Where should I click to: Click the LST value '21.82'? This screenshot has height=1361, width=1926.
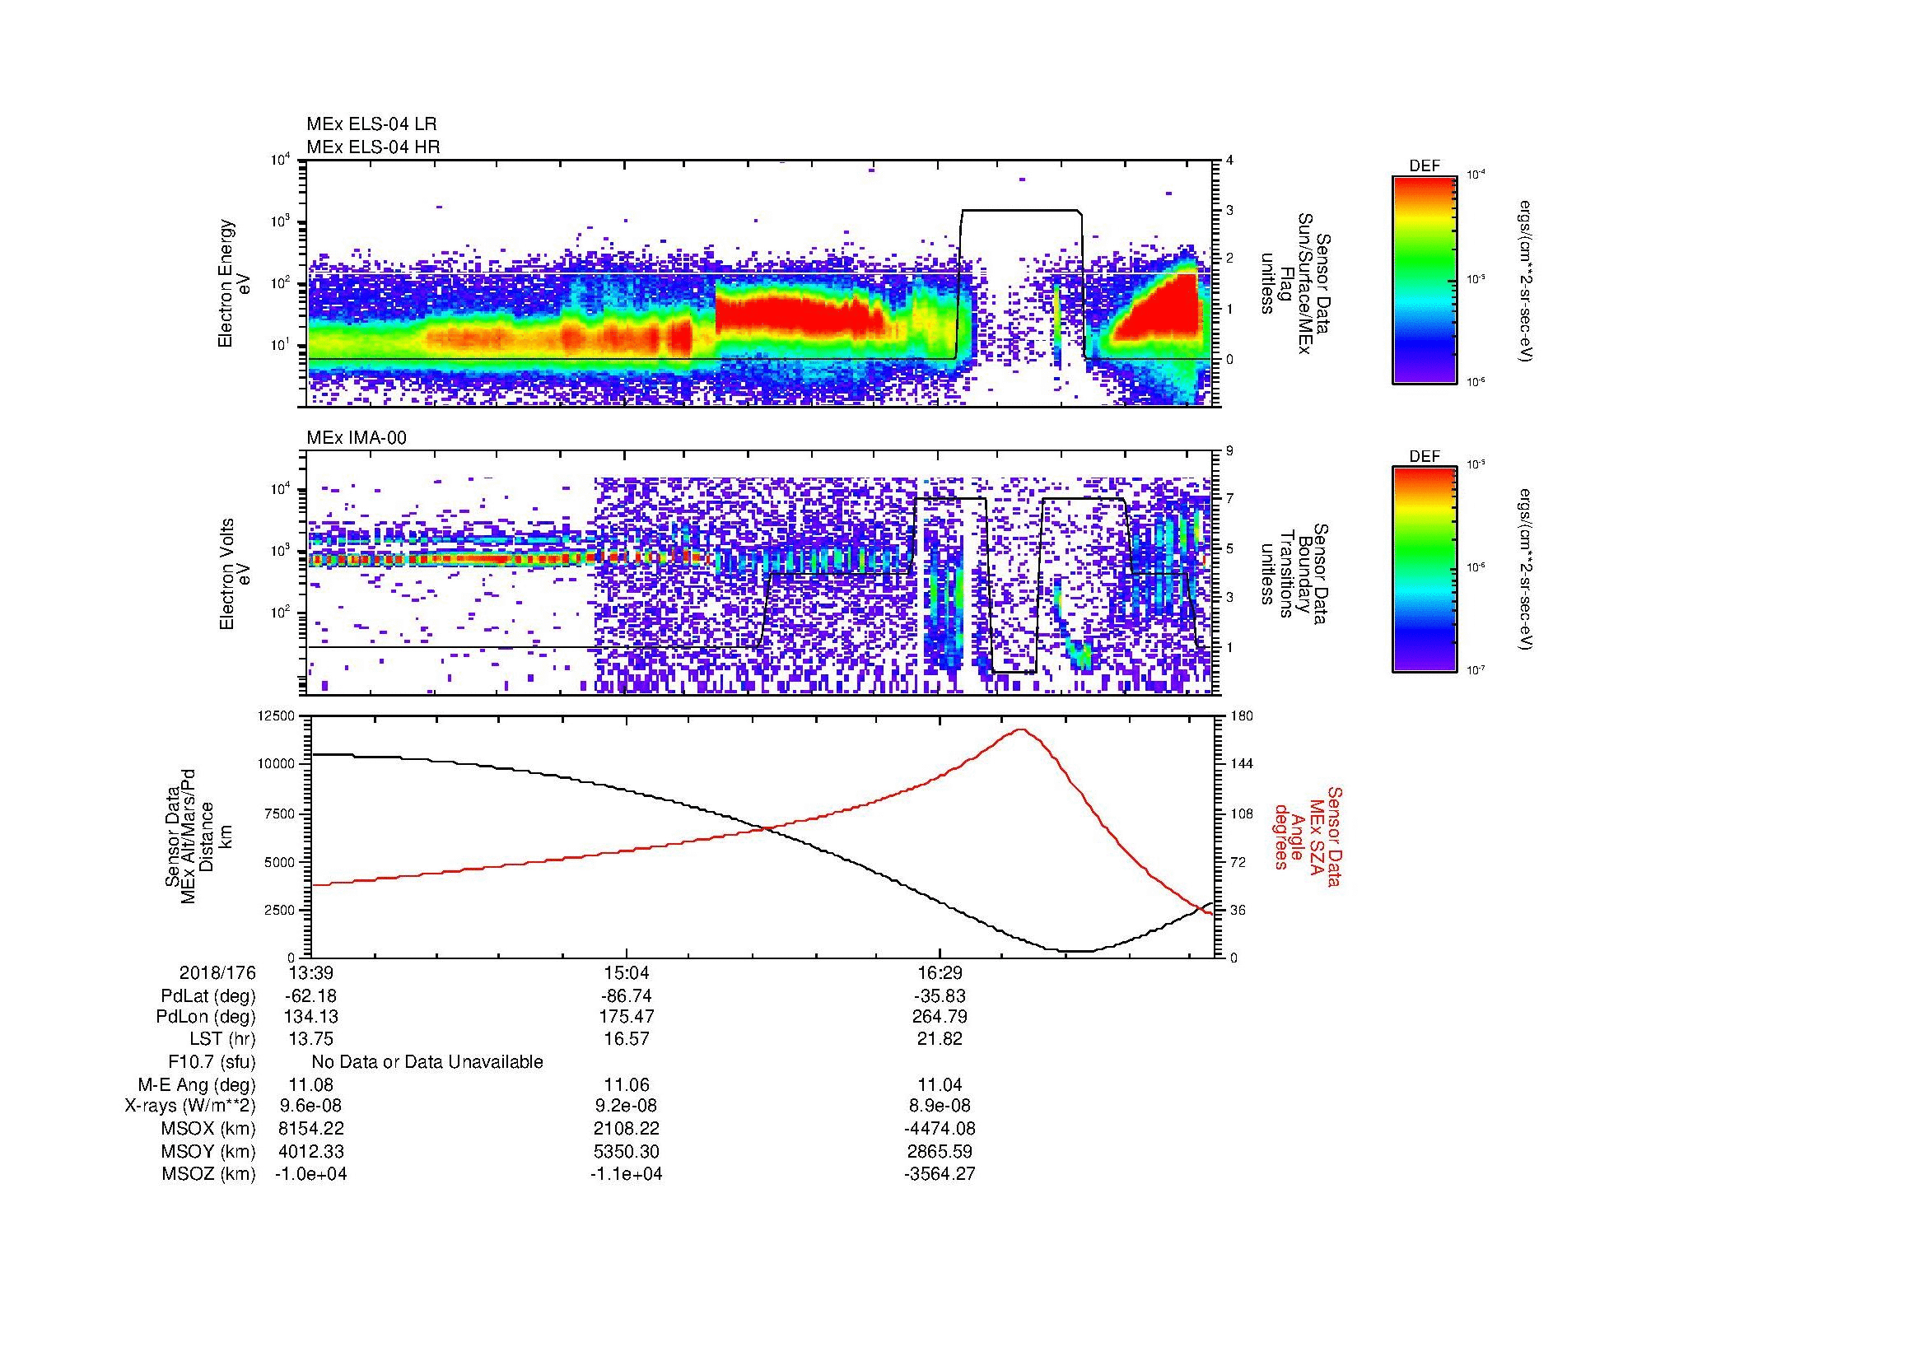click(940, 1039)
